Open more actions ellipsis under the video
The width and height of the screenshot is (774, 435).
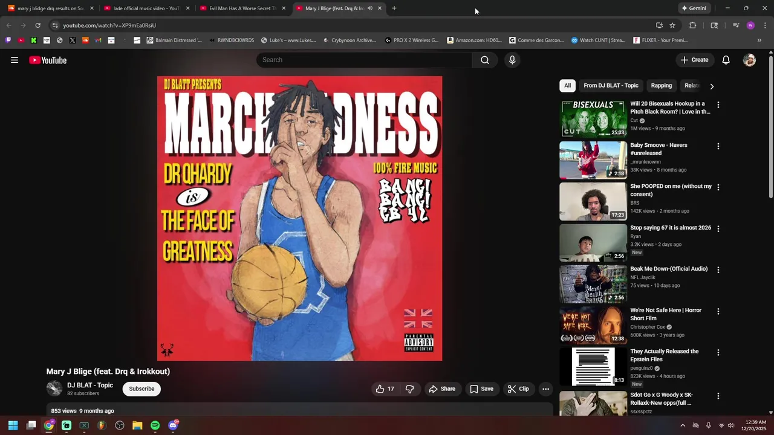point(545,389)
